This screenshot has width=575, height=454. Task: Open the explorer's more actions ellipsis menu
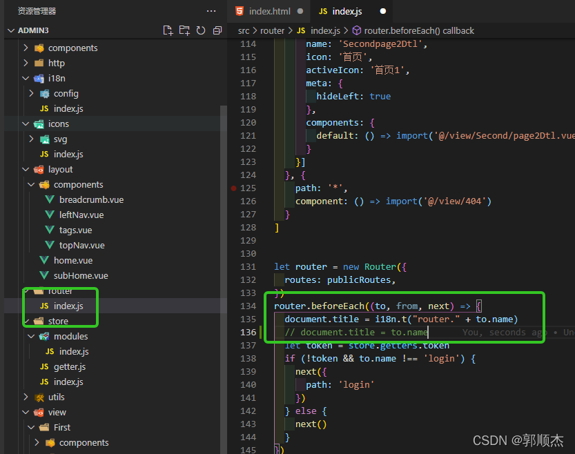click(x=211, y=11)
